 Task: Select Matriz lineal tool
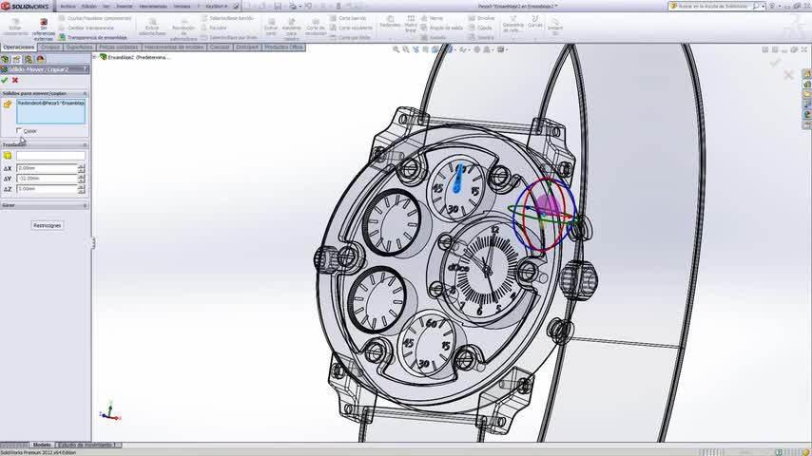tap(411, 24)
